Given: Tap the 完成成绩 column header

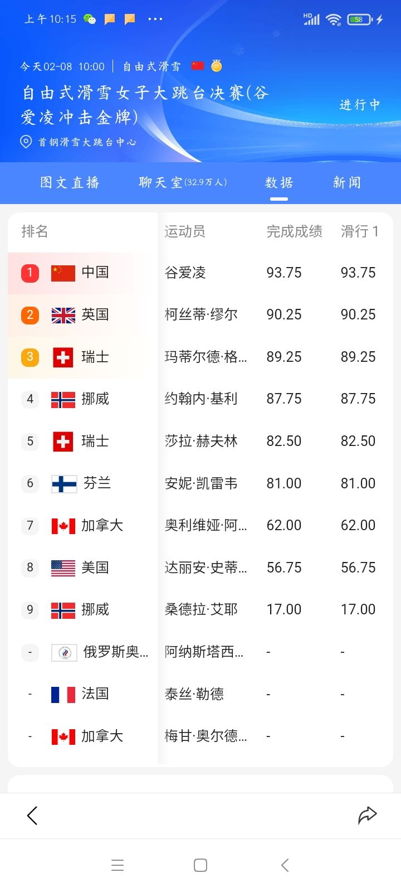Looking at the screenshot, I should (295, 231).
